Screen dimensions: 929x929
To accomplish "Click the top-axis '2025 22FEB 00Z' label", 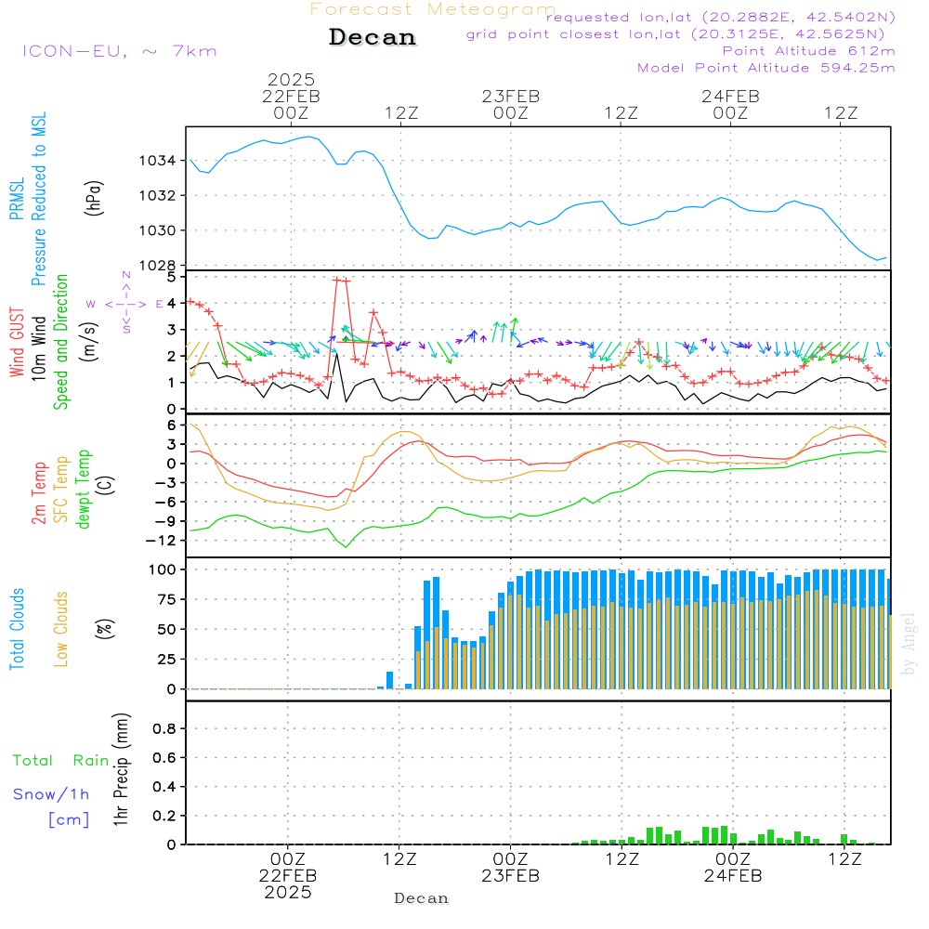I will [291, 96].
